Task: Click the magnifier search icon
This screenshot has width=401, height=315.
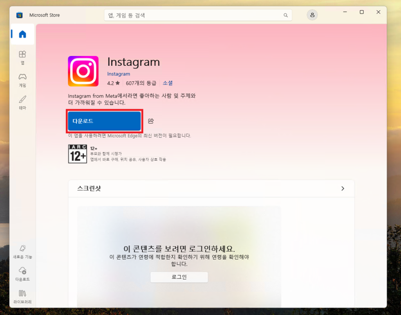Action: coord(285,15)
